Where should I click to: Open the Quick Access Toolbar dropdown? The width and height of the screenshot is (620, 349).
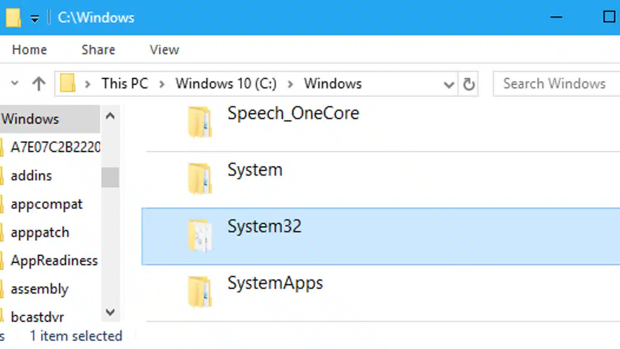pyautogui.click(x=35, y=18)
